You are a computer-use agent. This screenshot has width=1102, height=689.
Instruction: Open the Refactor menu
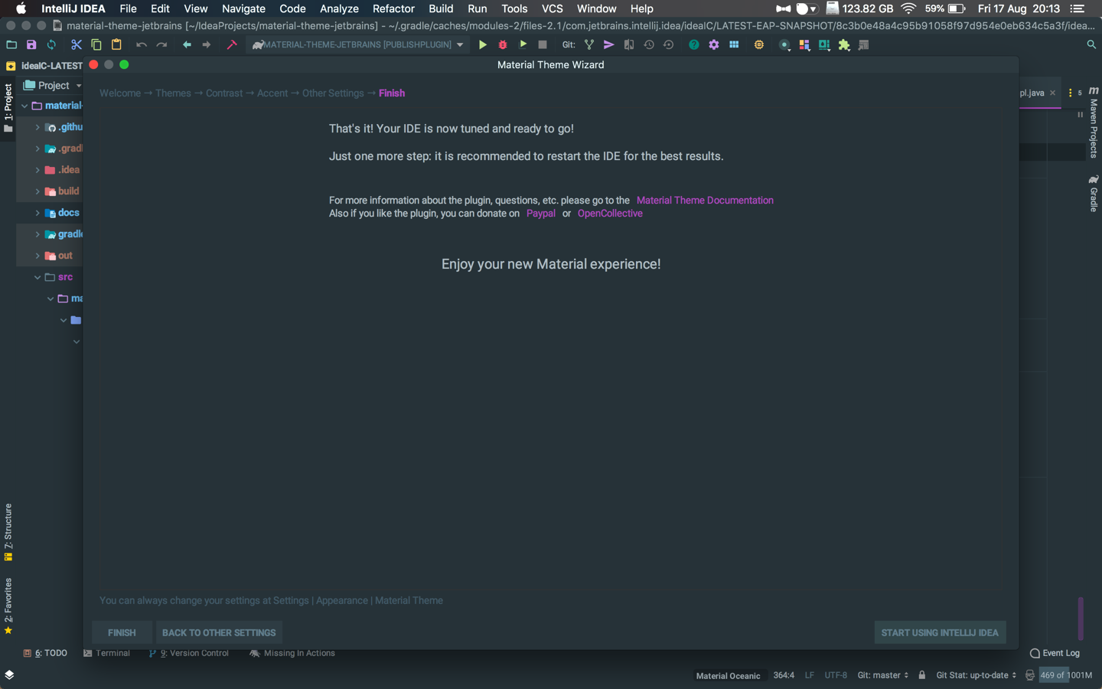(393, 8)
